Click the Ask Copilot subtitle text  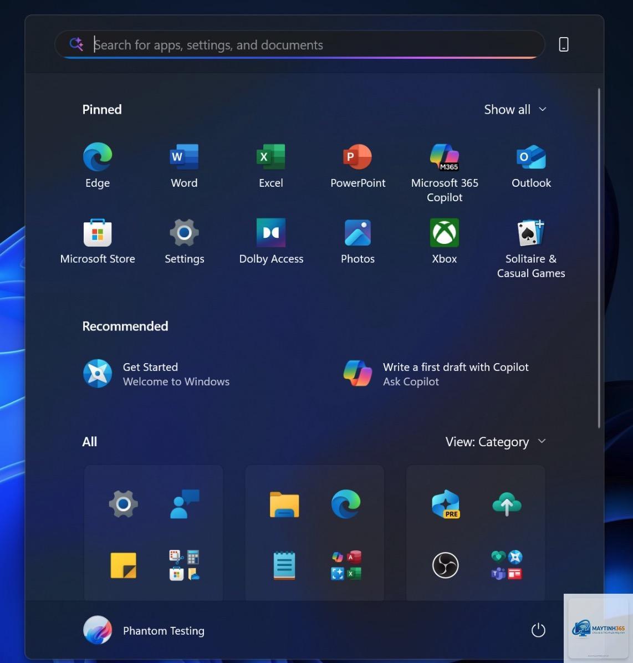point(411,381)
